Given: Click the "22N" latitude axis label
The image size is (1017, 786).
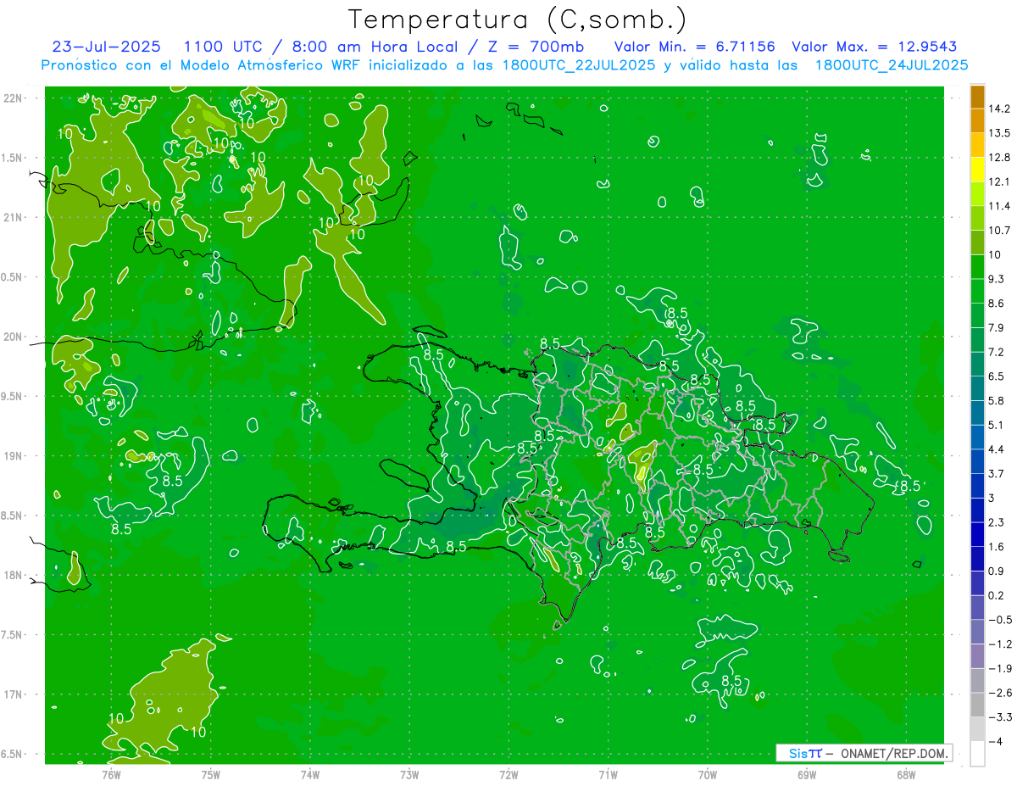Looking at the screenshot, I should 12,98.
